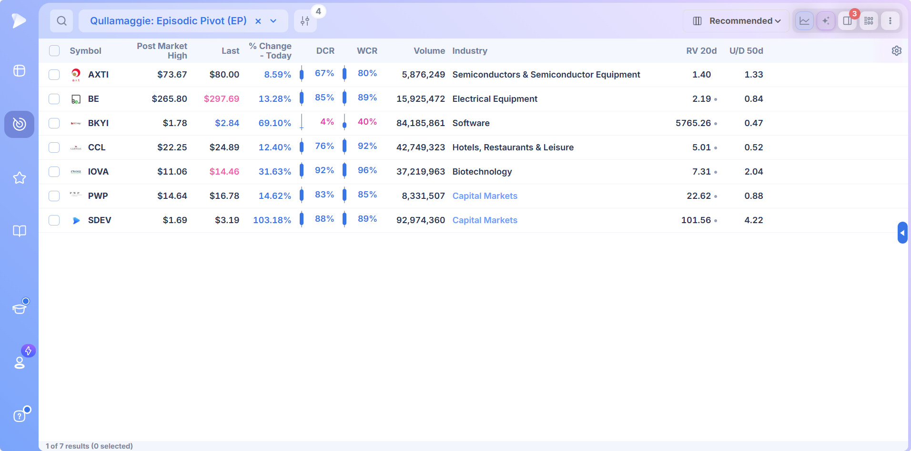Expand the Episodic Pivot screener dropdown chevron
Viewport: 911px width, 451px height.
click(x=273, y=21)
